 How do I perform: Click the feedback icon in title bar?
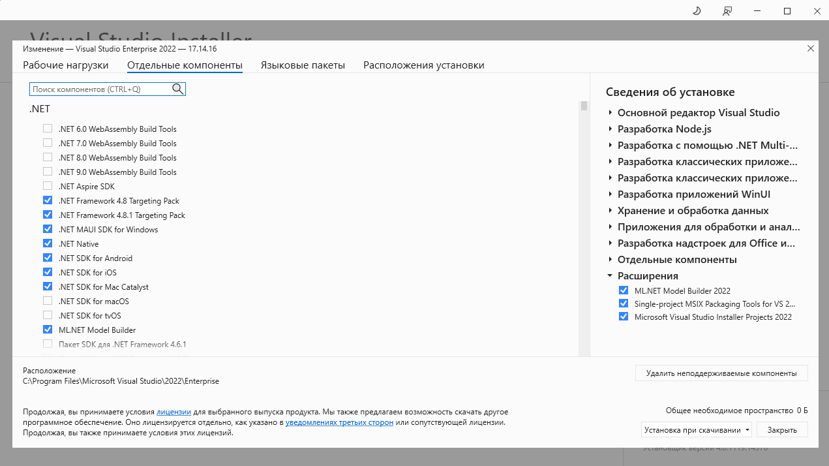click(x=727, y=11)
